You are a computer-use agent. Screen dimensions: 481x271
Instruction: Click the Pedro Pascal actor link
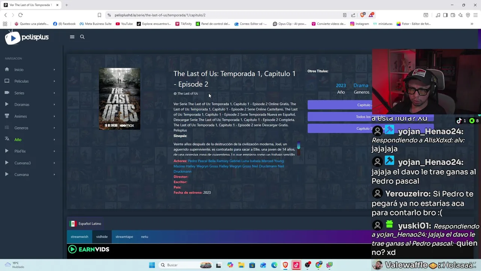coord(197,161)
